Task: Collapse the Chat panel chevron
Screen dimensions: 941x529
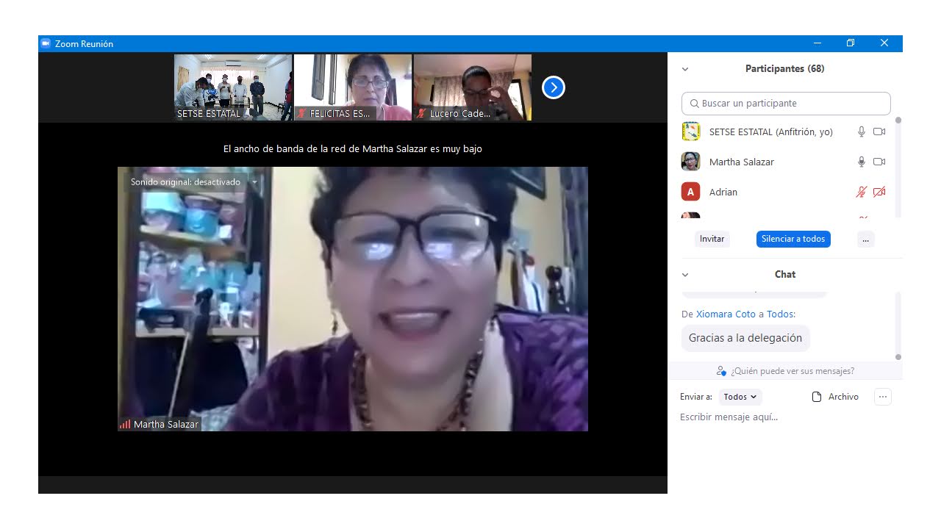Action: pos(685,275)
